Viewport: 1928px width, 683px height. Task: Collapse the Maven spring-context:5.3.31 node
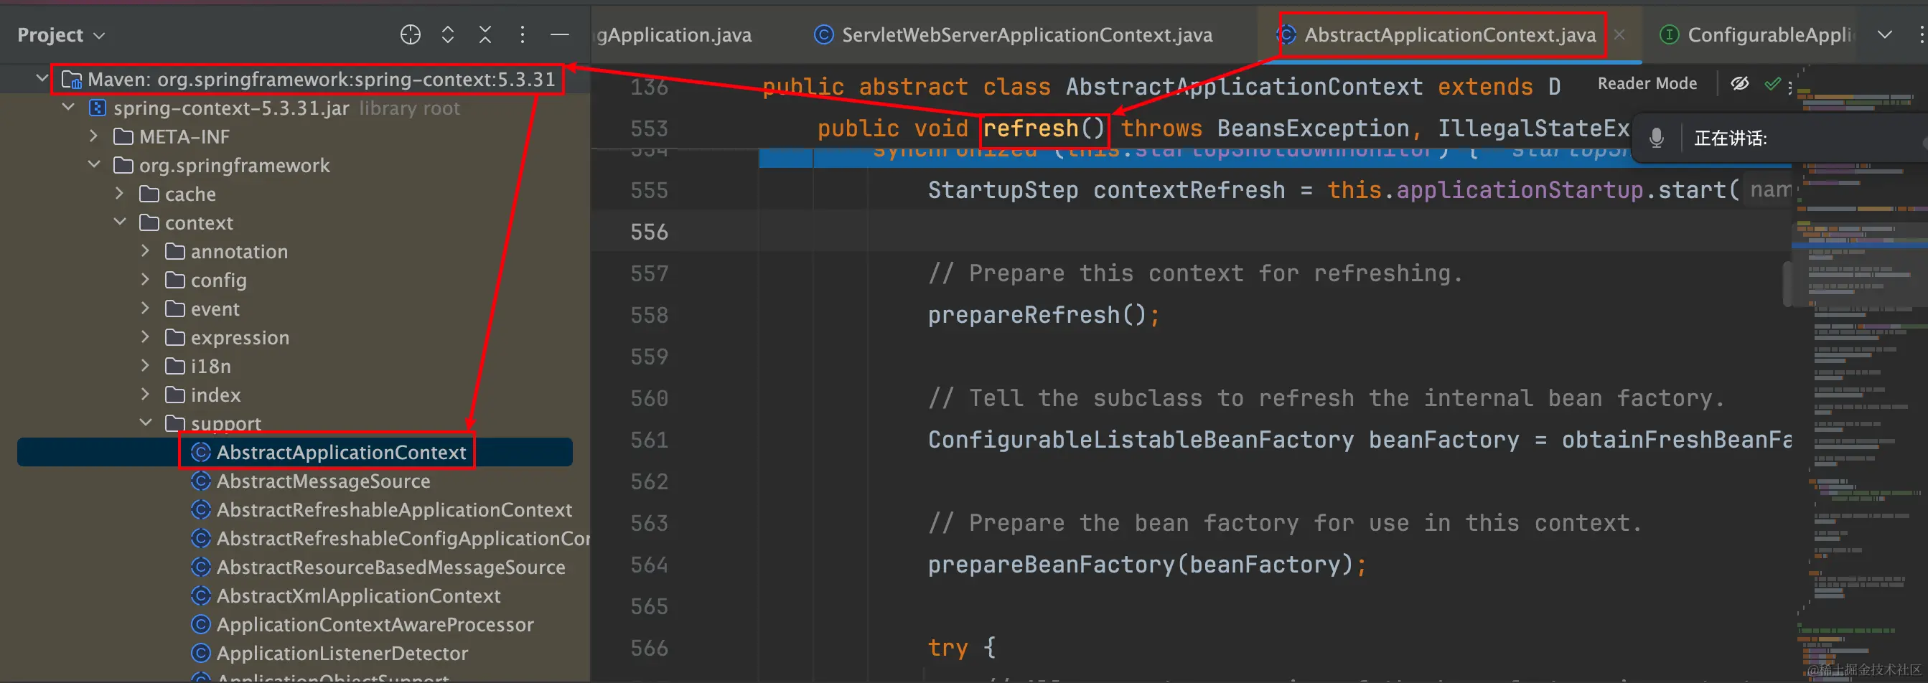(42, 78)
